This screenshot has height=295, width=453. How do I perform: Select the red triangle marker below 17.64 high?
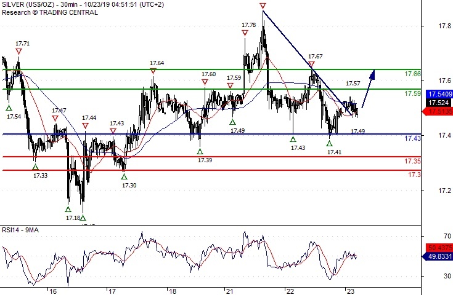[153, 71]
